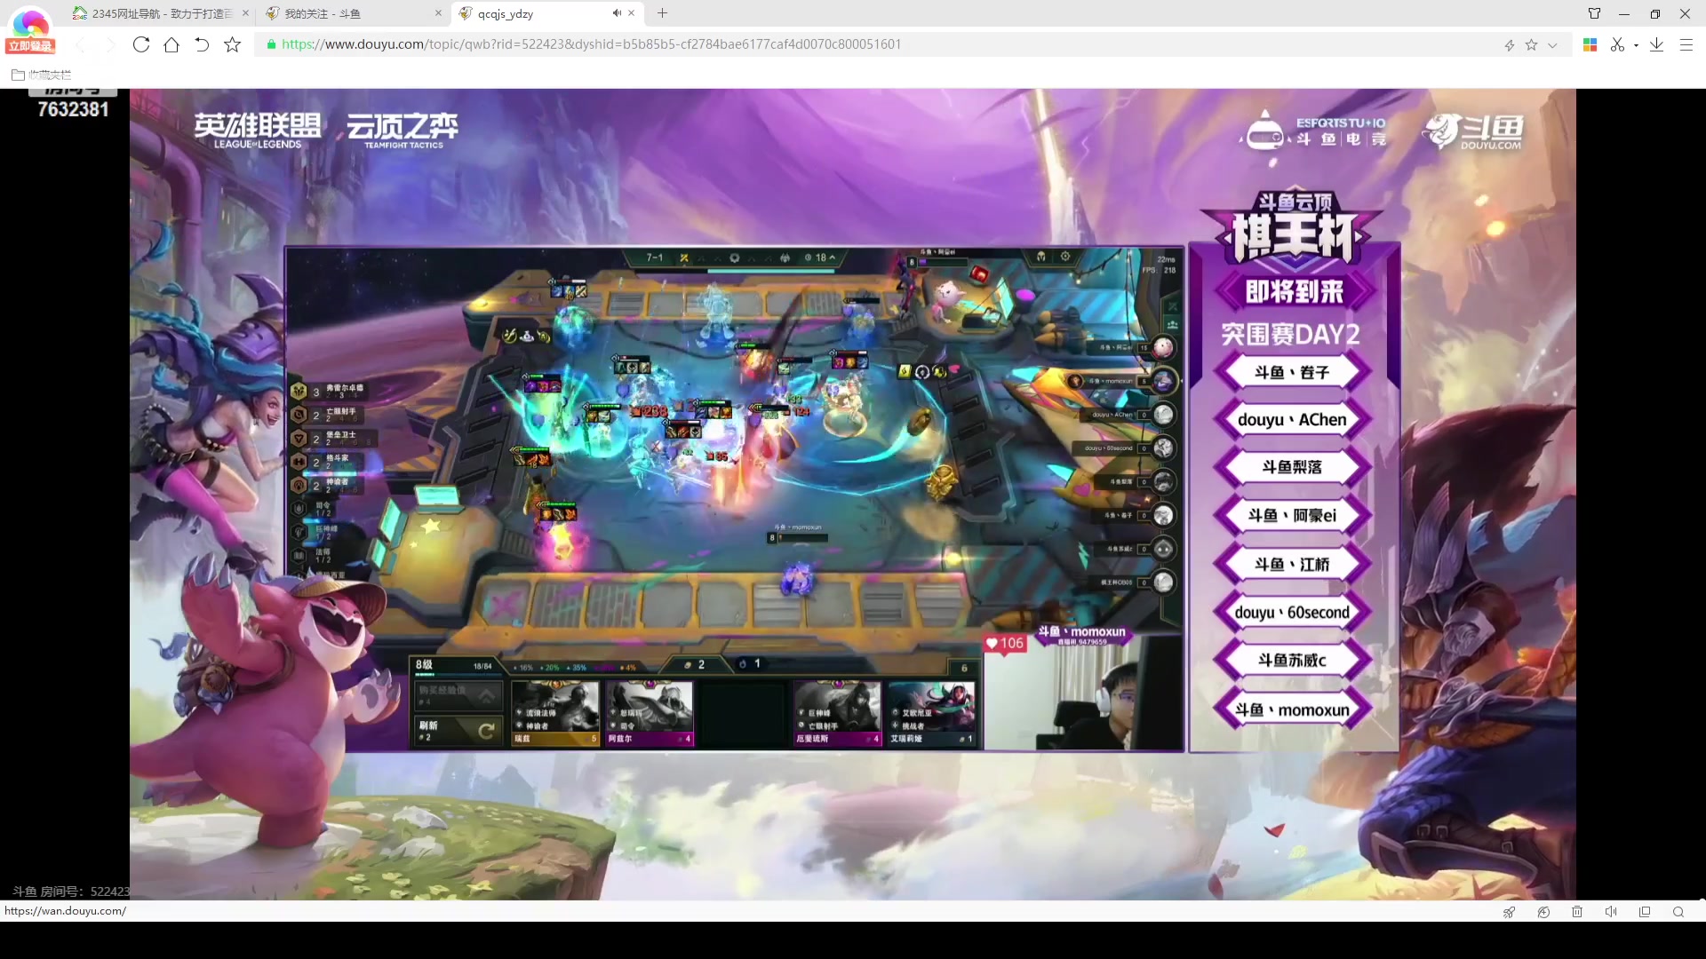
Task: Click the scissors screenshot tool
Action: point(1617,44)
